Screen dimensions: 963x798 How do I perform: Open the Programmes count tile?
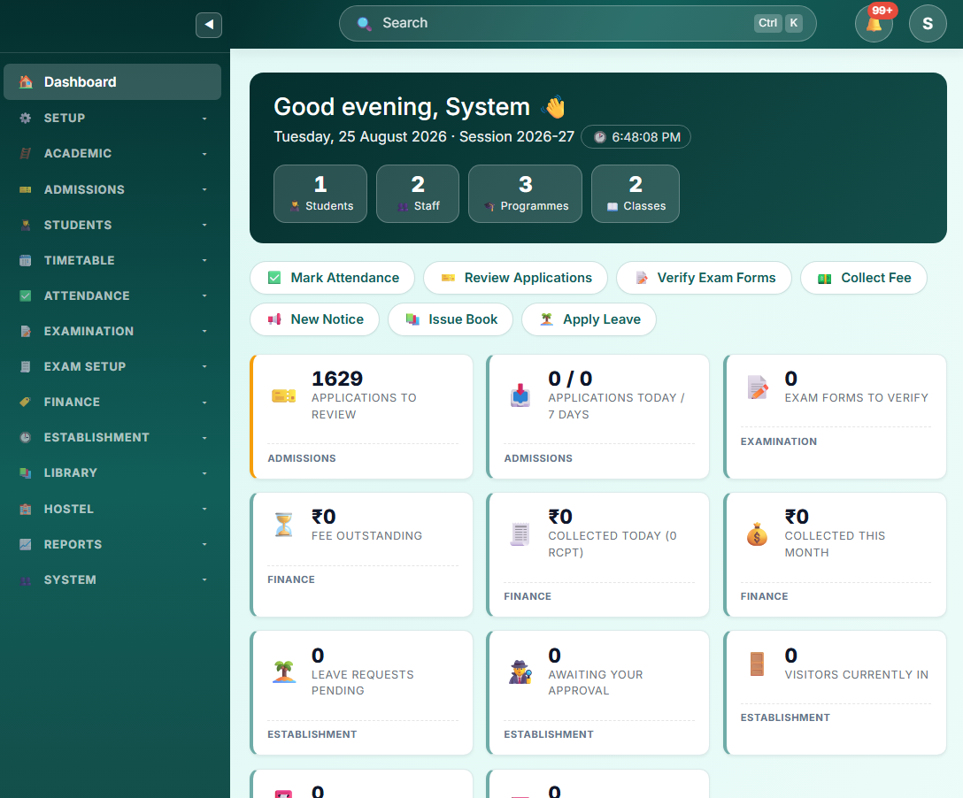click(525, 194)
